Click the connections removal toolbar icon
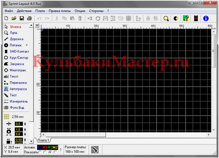Screen dimensions: 219x158 coord(138,18)
